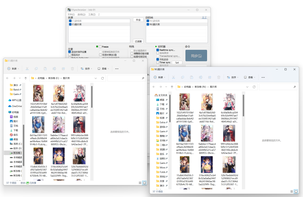Image resolution: width=303 pixels, height=197 pixels.
Task: Open the ? help menu in DSynchronize
Action: click(x=99, y=15)
